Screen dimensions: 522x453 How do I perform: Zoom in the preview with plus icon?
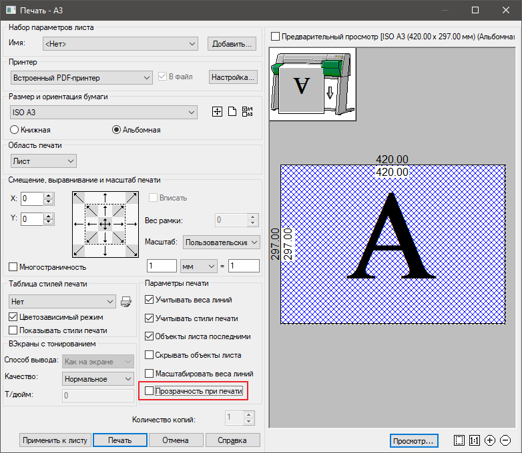pos(490,440)
